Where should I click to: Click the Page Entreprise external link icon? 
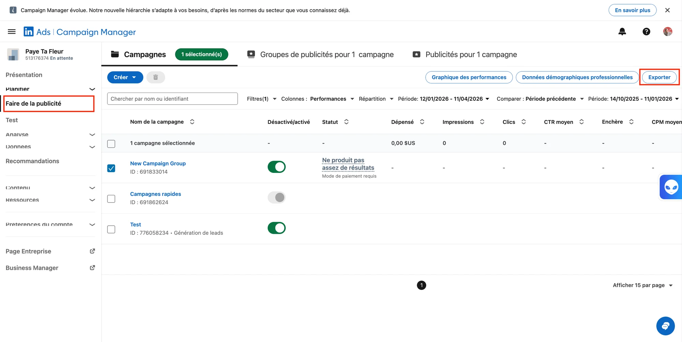[92, 251]
